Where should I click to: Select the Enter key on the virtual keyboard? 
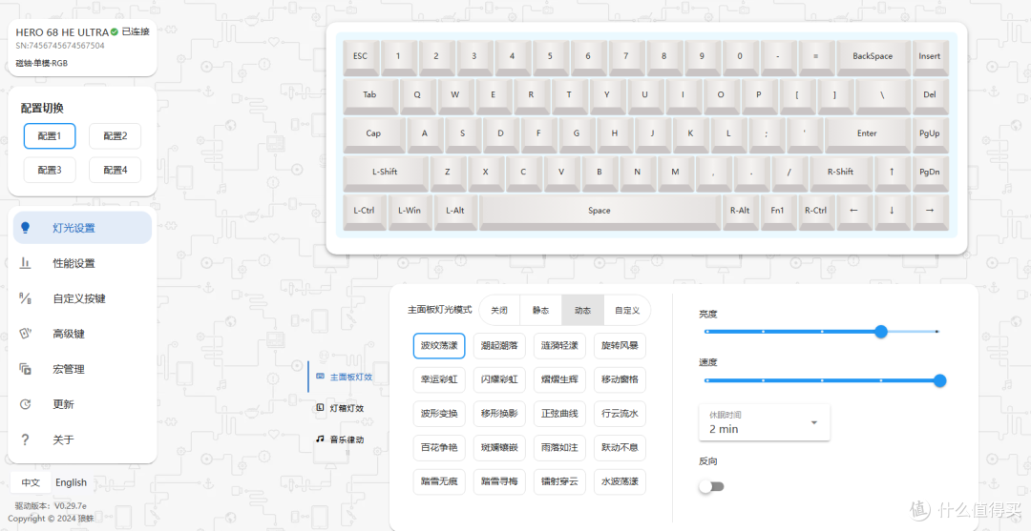tap(867, 133)
